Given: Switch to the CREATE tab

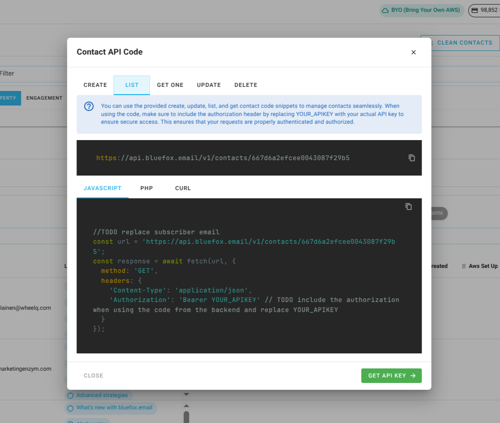Looking at the screenshot, I should tap(95, 85).
